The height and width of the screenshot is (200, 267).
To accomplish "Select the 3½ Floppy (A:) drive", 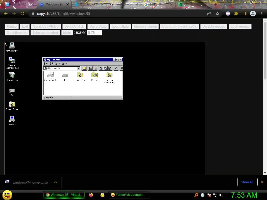I will coord(51,77).
